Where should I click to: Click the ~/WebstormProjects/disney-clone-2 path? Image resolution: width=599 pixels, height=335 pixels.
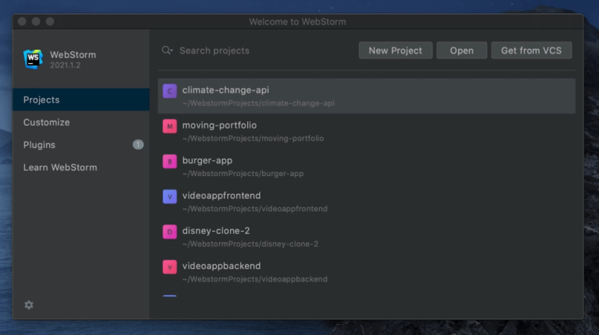click(x=250, y=244)
